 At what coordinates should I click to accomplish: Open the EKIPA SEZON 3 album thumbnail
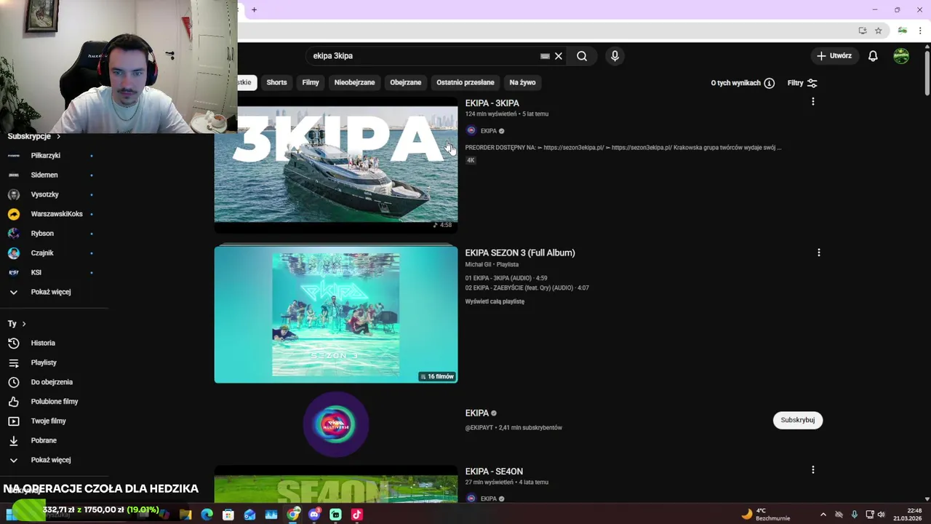click(x=336, y=314)
